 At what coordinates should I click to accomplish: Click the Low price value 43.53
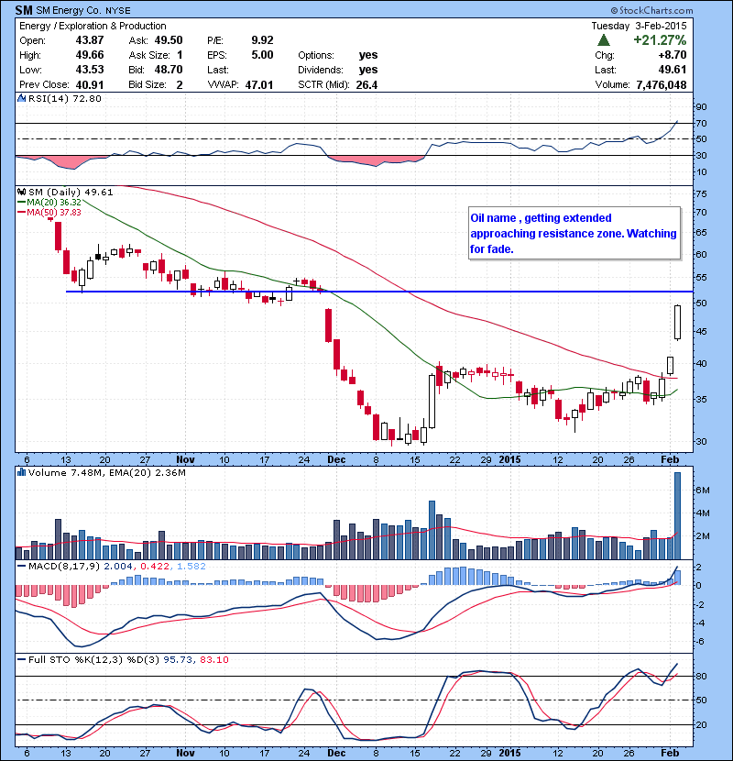tap(90, 70)
